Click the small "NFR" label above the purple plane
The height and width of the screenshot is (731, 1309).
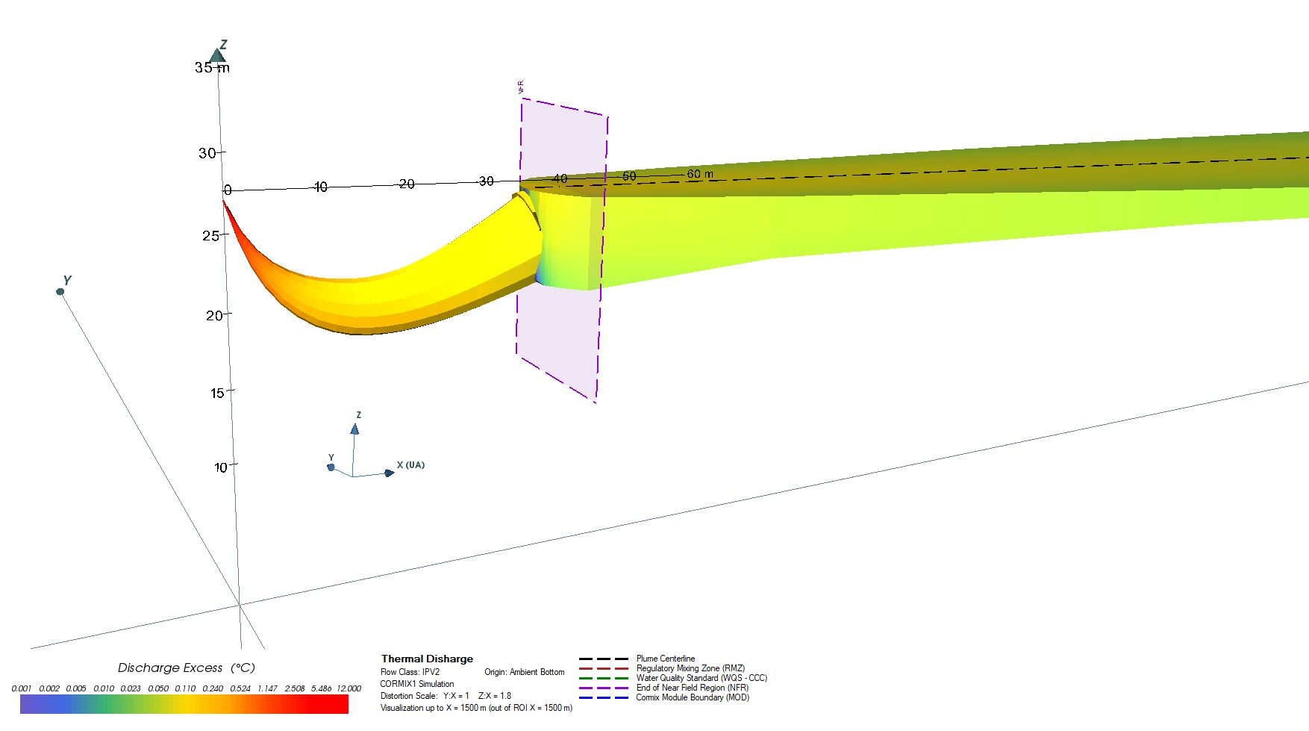521,87
